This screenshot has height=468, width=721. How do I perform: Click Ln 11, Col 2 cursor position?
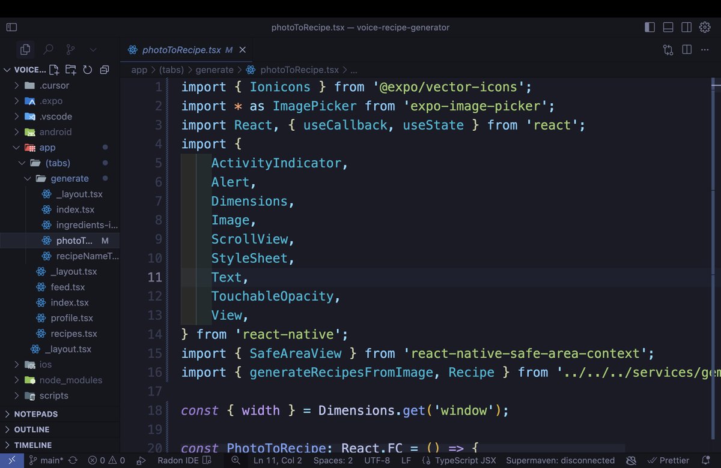click(278, 460)
